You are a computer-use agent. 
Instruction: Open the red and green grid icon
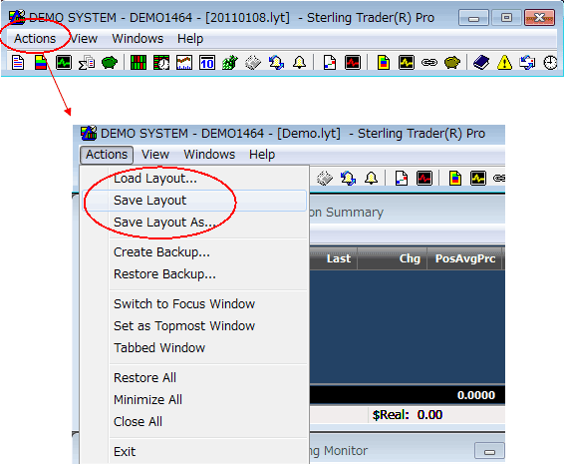coord(139,63)
